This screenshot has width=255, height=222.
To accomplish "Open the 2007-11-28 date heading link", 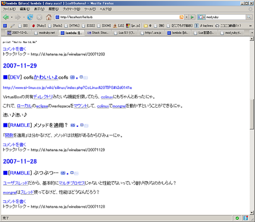I will [20, 161].
